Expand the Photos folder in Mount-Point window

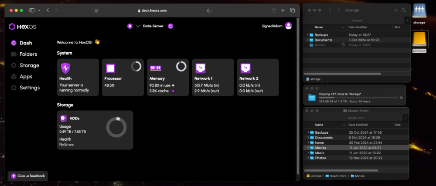[307, 158]
